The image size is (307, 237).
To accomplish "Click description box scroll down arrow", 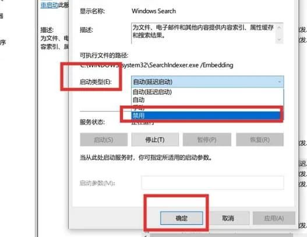I will pos(279,40).
